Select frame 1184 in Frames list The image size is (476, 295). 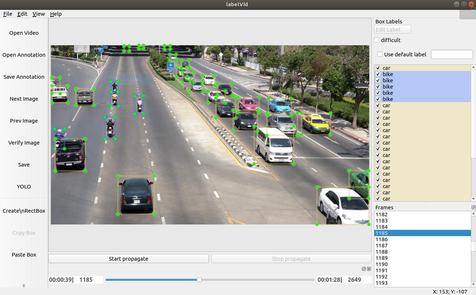pos(422,227)
